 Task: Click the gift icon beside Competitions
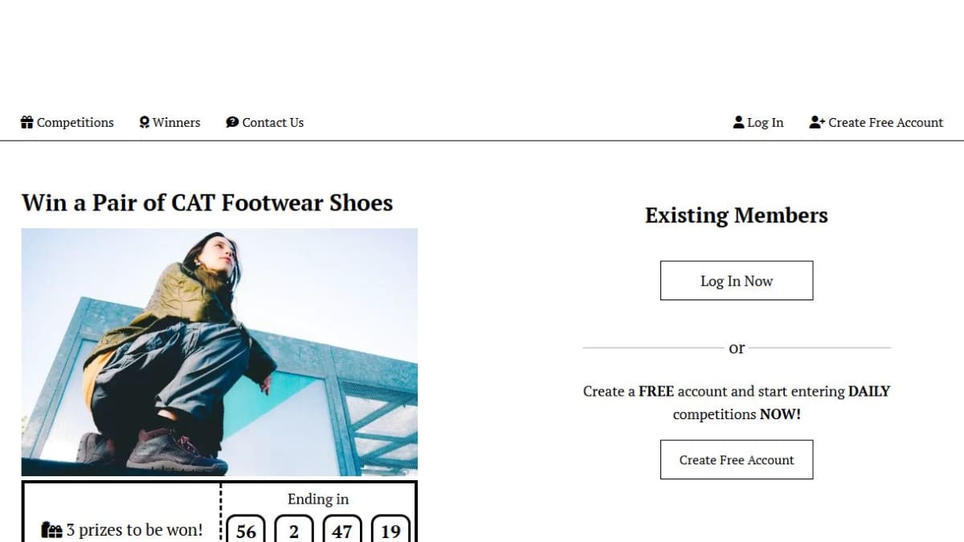[27, 122]
